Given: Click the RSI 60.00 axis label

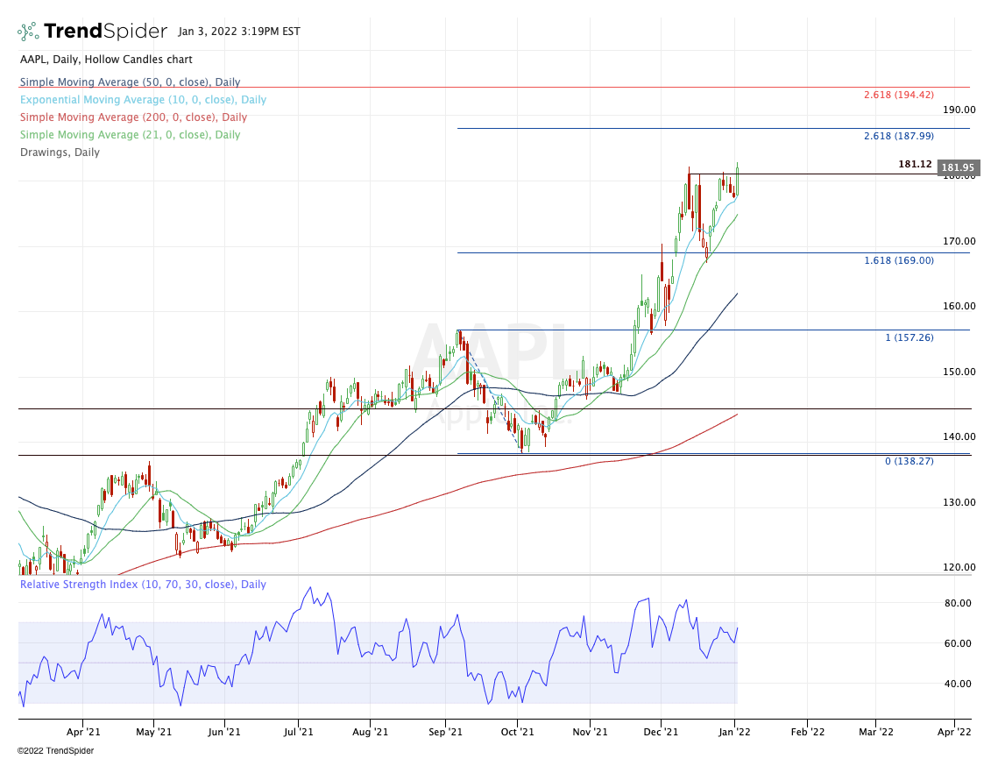Looking at the screenshot, I should tap(958, 644).
